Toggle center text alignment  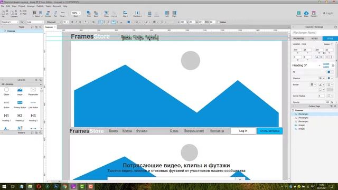tap(105, 22)
